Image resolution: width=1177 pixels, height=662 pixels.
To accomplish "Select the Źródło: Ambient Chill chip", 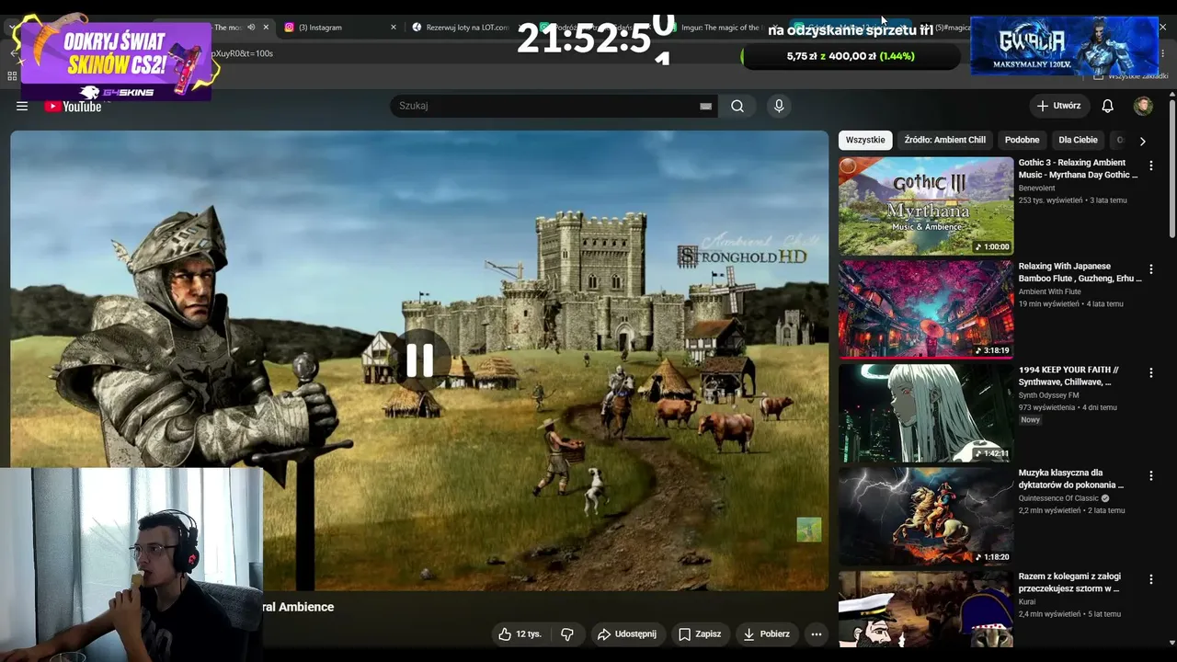I will coord(944,140).
